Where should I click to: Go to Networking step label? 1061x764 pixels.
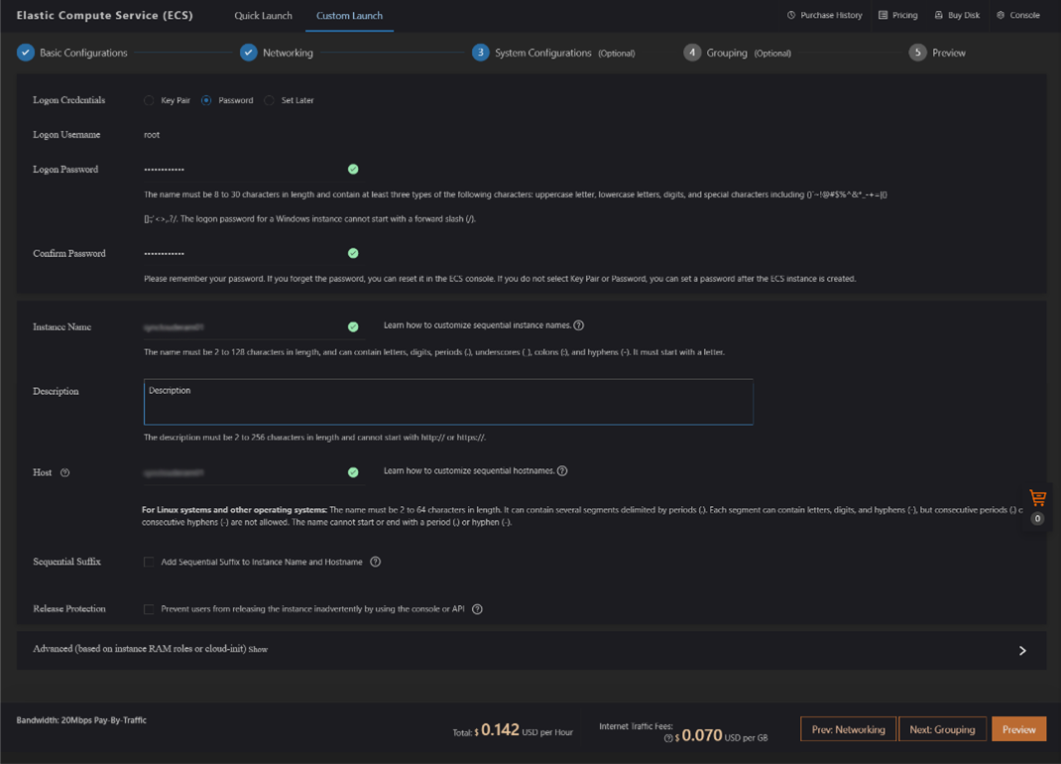pos(288,53)
